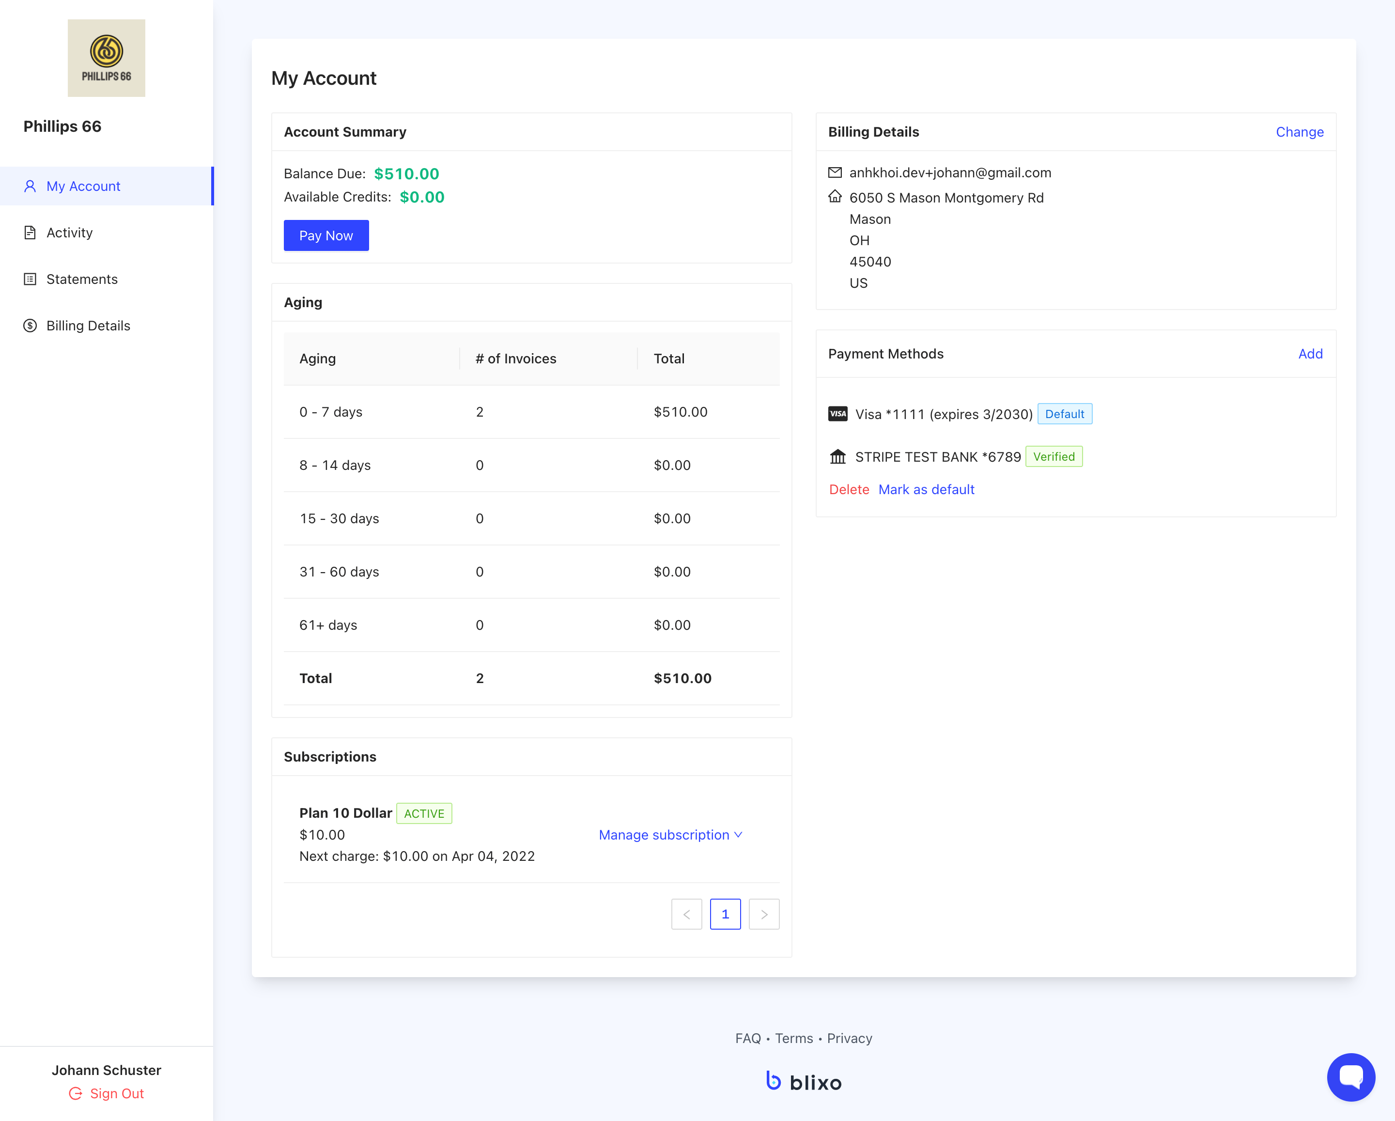Click the Visa card icon
Viewport: 1395px width, 1121px height.
coord(837,414)
